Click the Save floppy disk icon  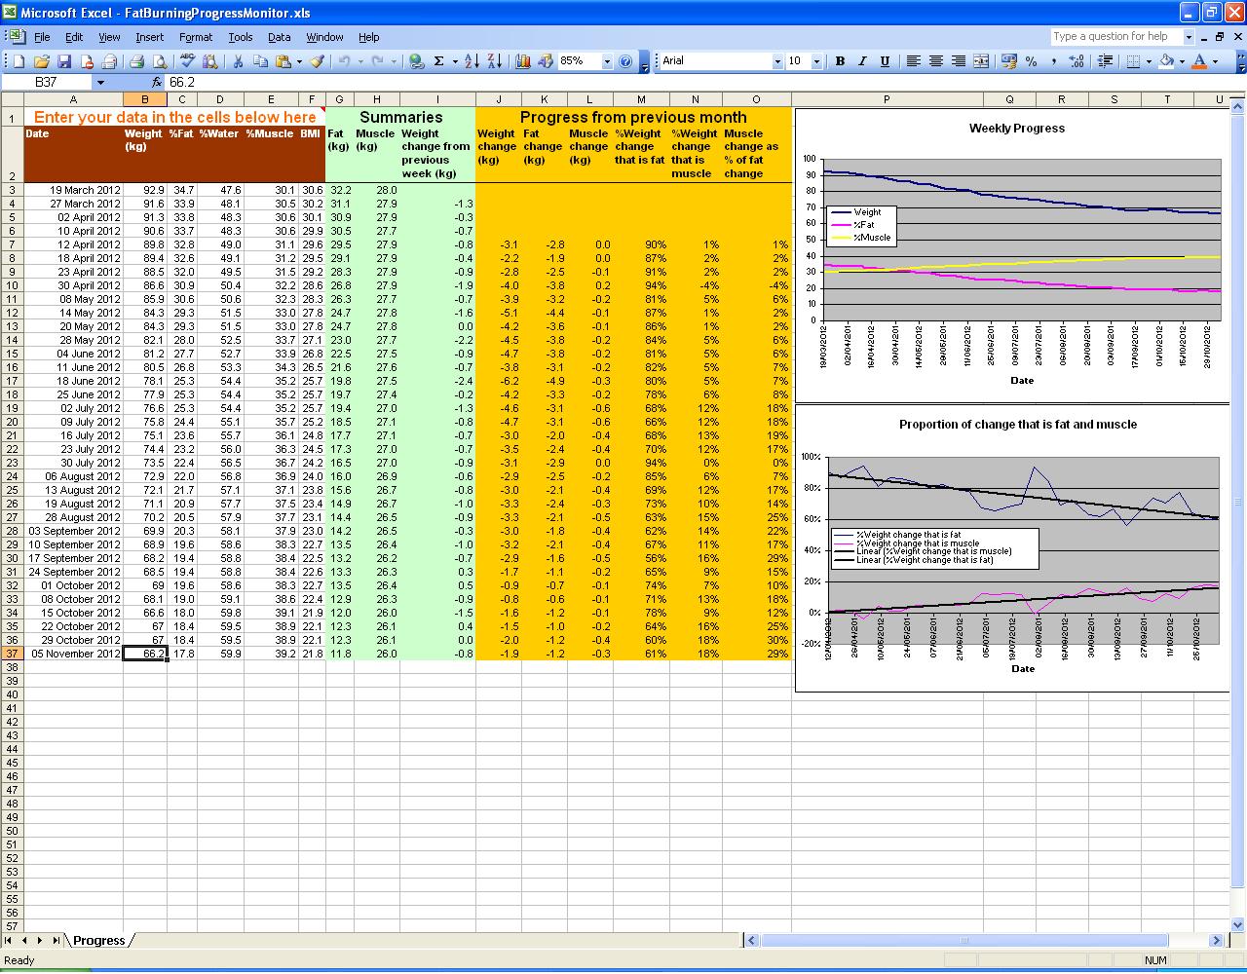click(x=64, y=61)
